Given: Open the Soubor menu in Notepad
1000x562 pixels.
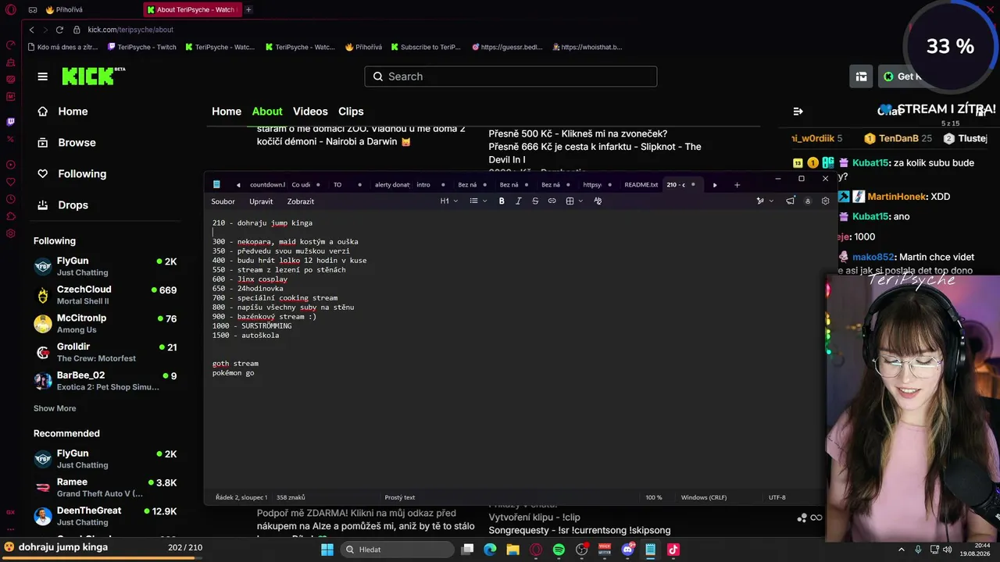Looking at the screenshot, I should [223, 201].
